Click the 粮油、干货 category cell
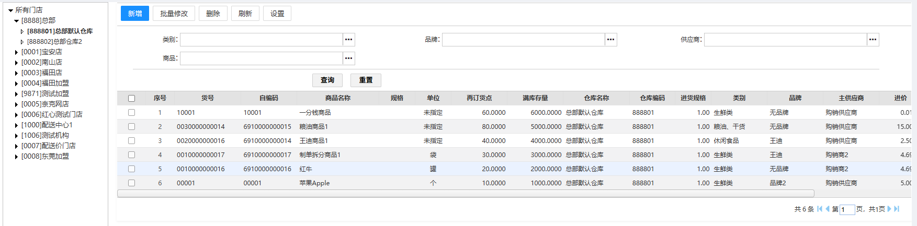917x226 pixels. click(729, 126)
